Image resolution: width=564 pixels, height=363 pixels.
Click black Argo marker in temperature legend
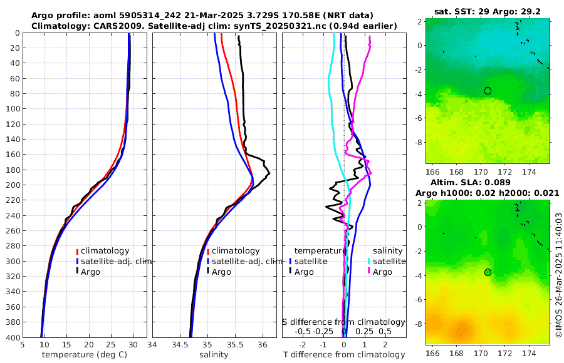77,272
